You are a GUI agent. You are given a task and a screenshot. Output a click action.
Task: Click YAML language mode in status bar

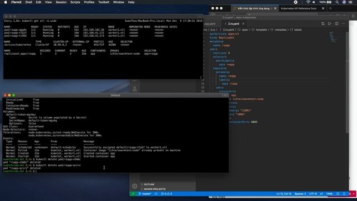coord(330,194)
